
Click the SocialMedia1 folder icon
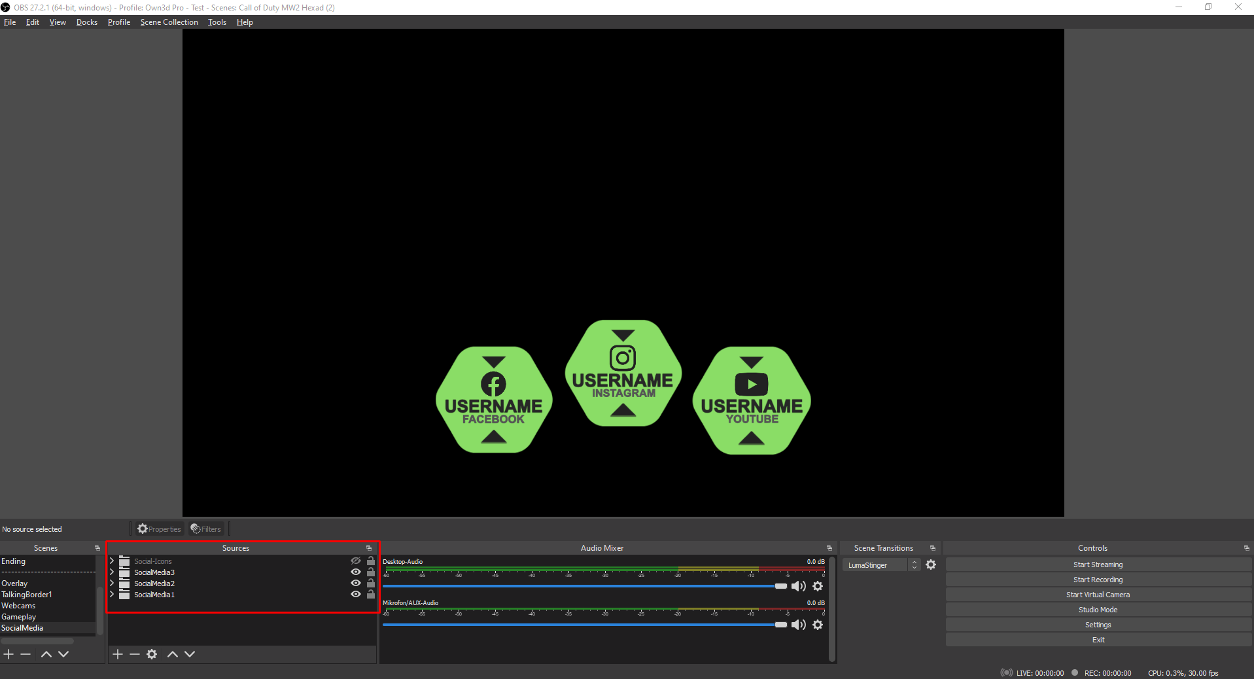pyautogui.click(x=124, y=595)
